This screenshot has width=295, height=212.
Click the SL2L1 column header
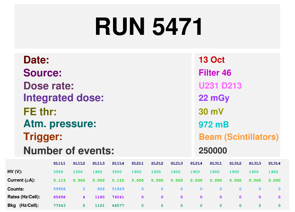[x=137, y=163]
